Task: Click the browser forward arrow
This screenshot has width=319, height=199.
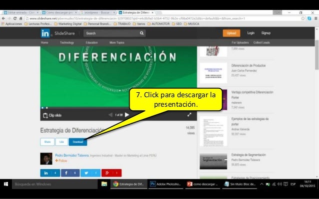Action: tap(9, 18)
